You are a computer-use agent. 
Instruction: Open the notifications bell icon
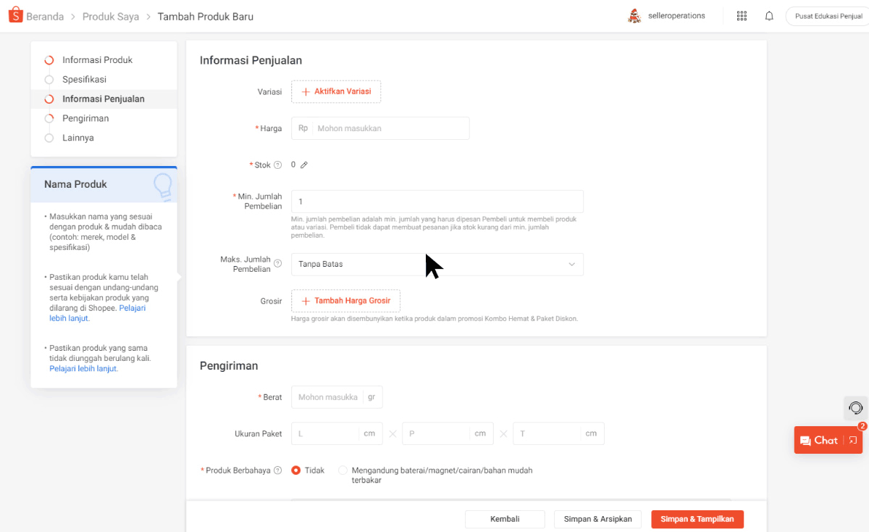tap(769, 16)
